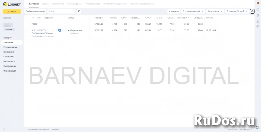
Task: Click the Название column header
Action: point(48,18)
